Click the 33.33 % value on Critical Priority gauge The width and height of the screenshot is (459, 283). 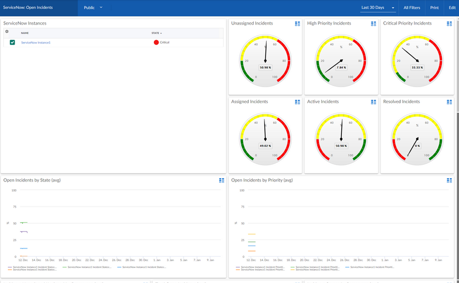pos(417,68)
